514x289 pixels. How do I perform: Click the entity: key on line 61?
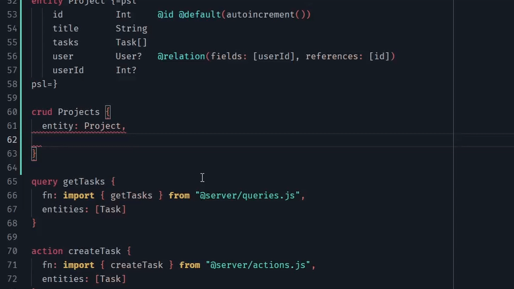pyautogui.click(x=60, y=126)
